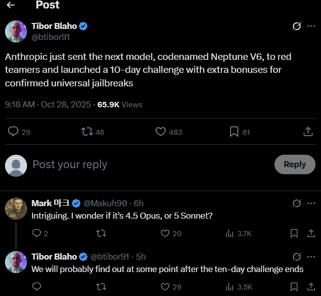Repost Mark's reply about 4.5 Opus
The width and height of the screenshot is (321, 296).
coord(100,233)
